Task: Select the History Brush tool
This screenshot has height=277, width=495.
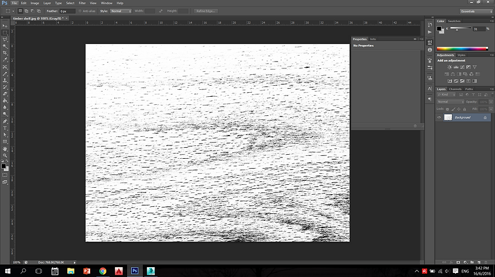Action: pos(5,88)
